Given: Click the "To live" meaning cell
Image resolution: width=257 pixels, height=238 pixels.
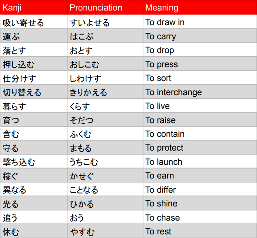Looking at the screenshot, I should tap(158, 106).
